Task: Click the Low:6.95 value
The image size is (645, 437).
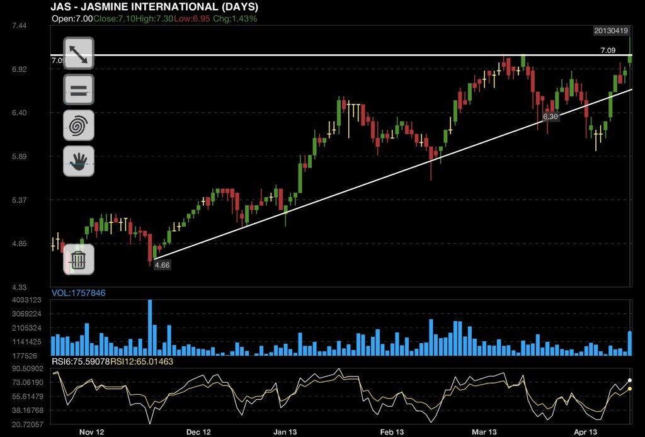Action: click(191, 18)
